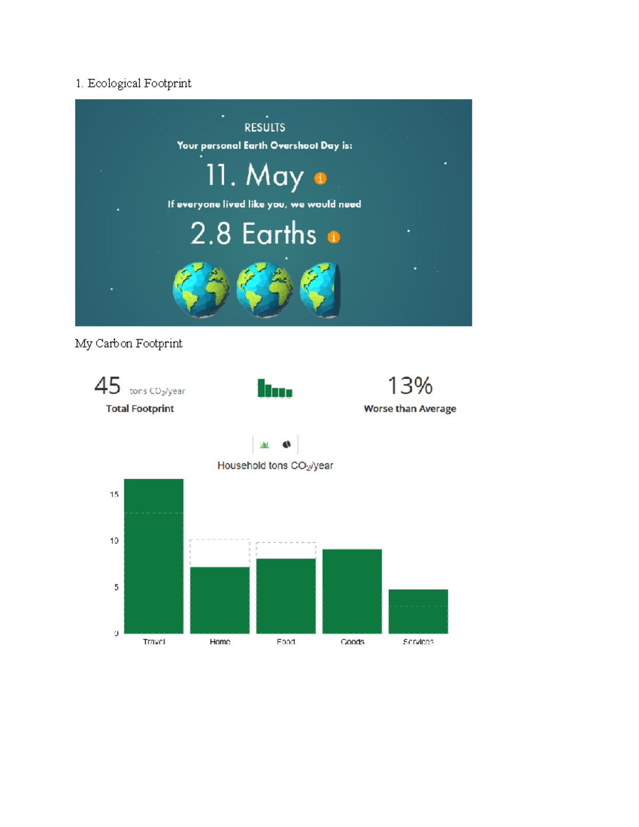Click the info icon next to 11. May

click(320, 177)
